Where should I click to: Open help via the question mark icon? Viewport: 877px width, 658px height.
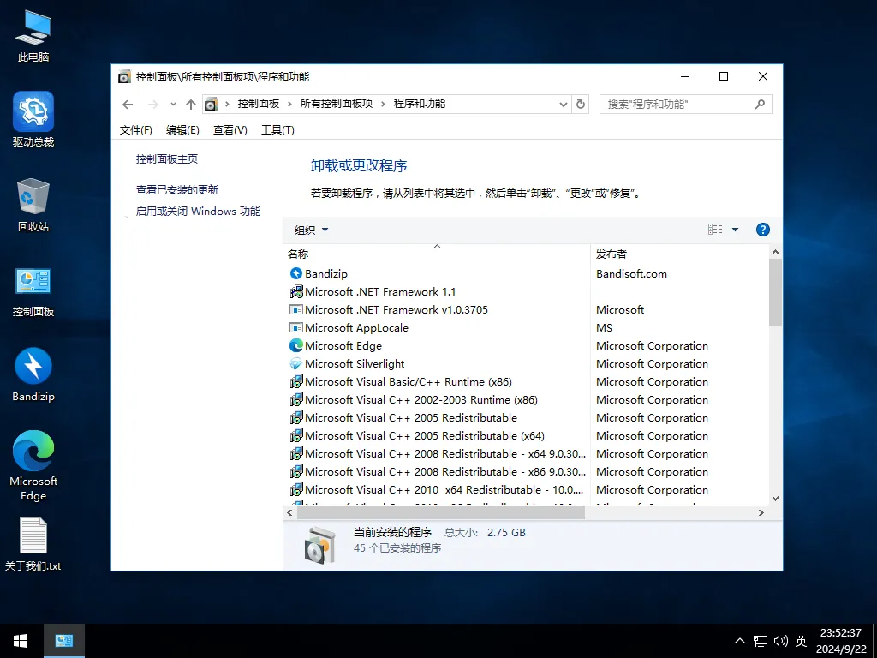click(762, 229)
